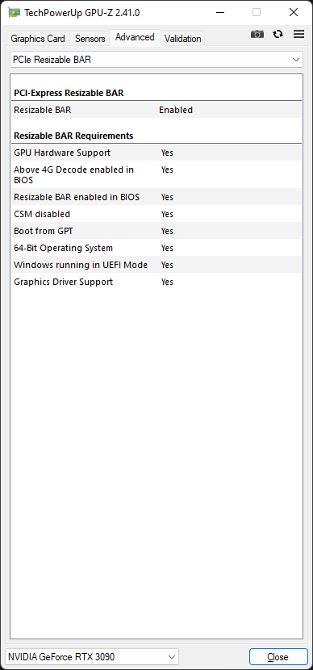The image size is (313, 670).
Task: Go to the Validation tab
Action: coord(183,39)
